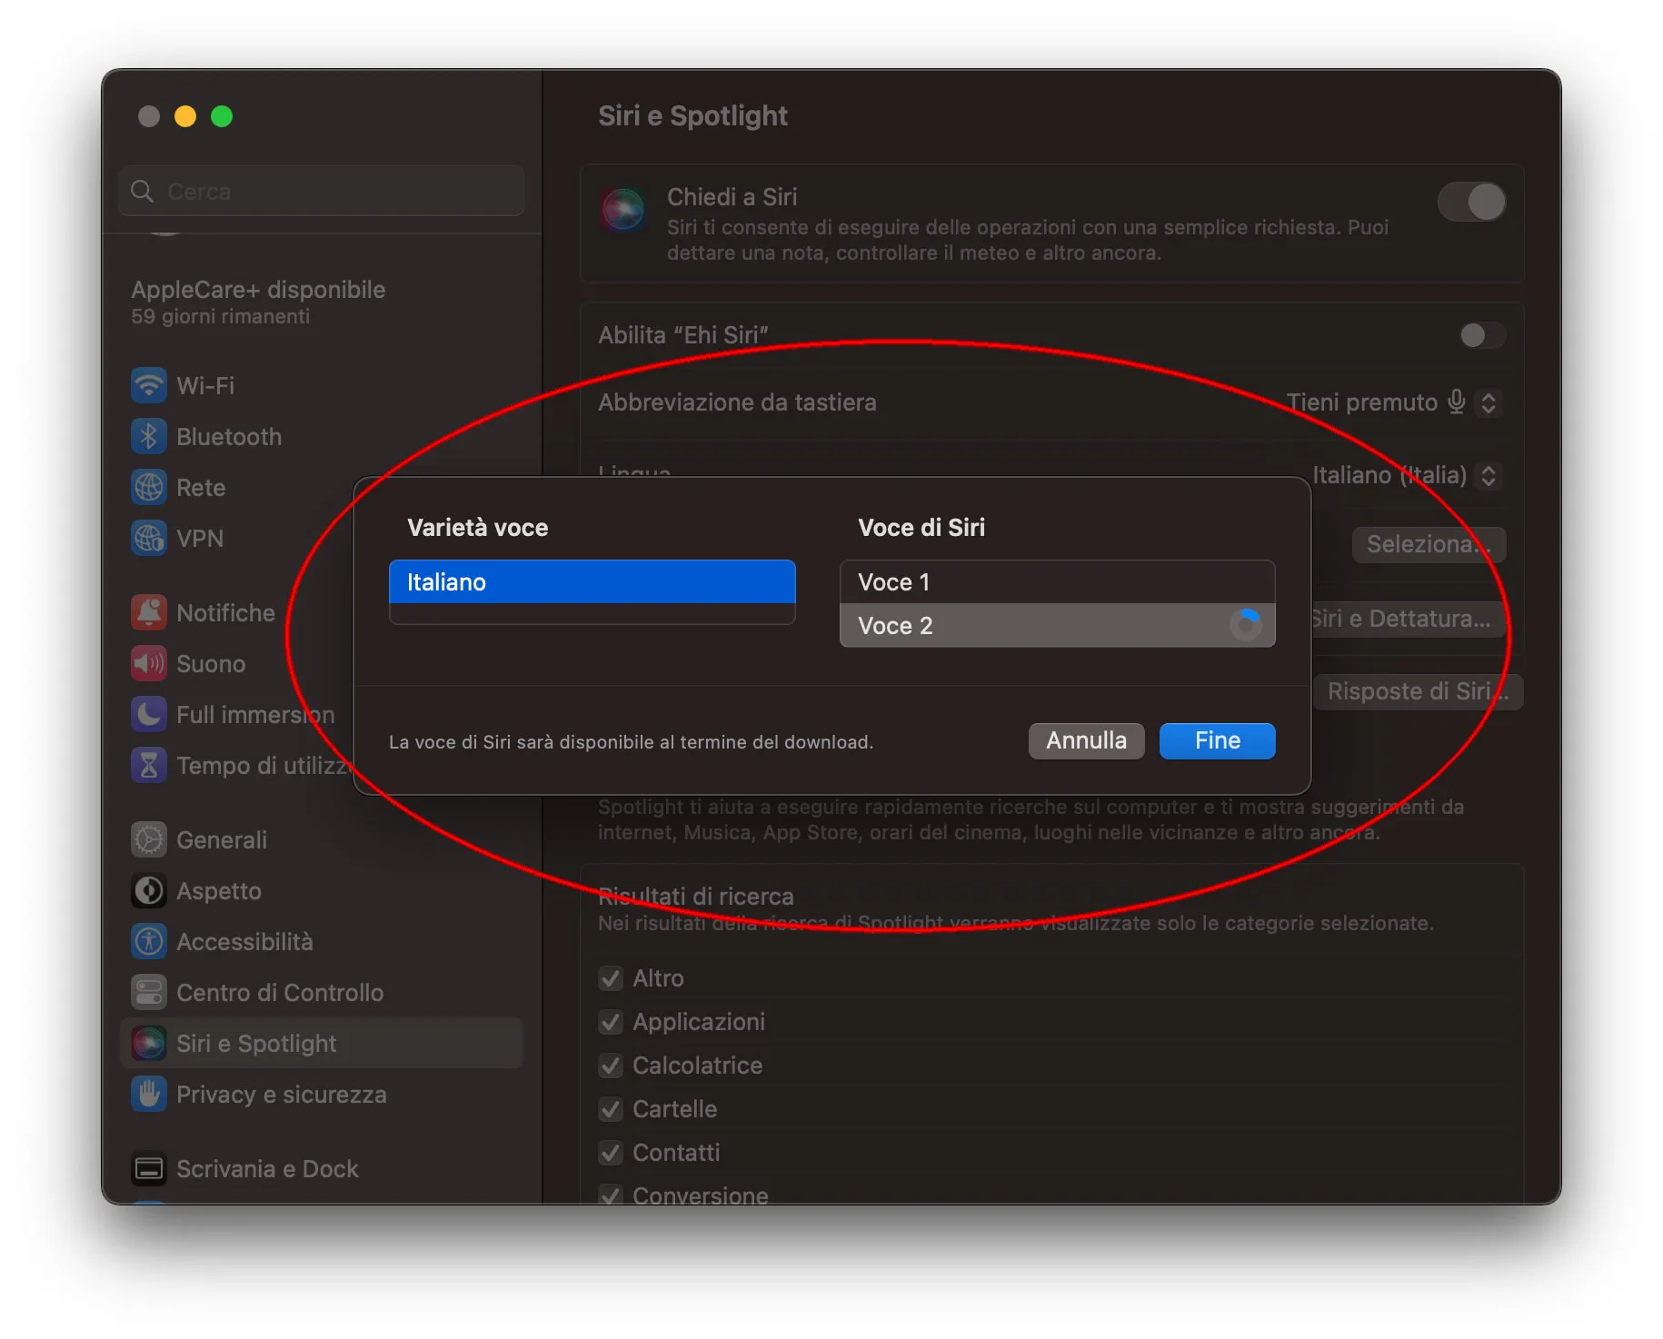Open the Wi-Fi settings in the sidebar
This screenshot has width=1663, height=1339.
[149, 385]
